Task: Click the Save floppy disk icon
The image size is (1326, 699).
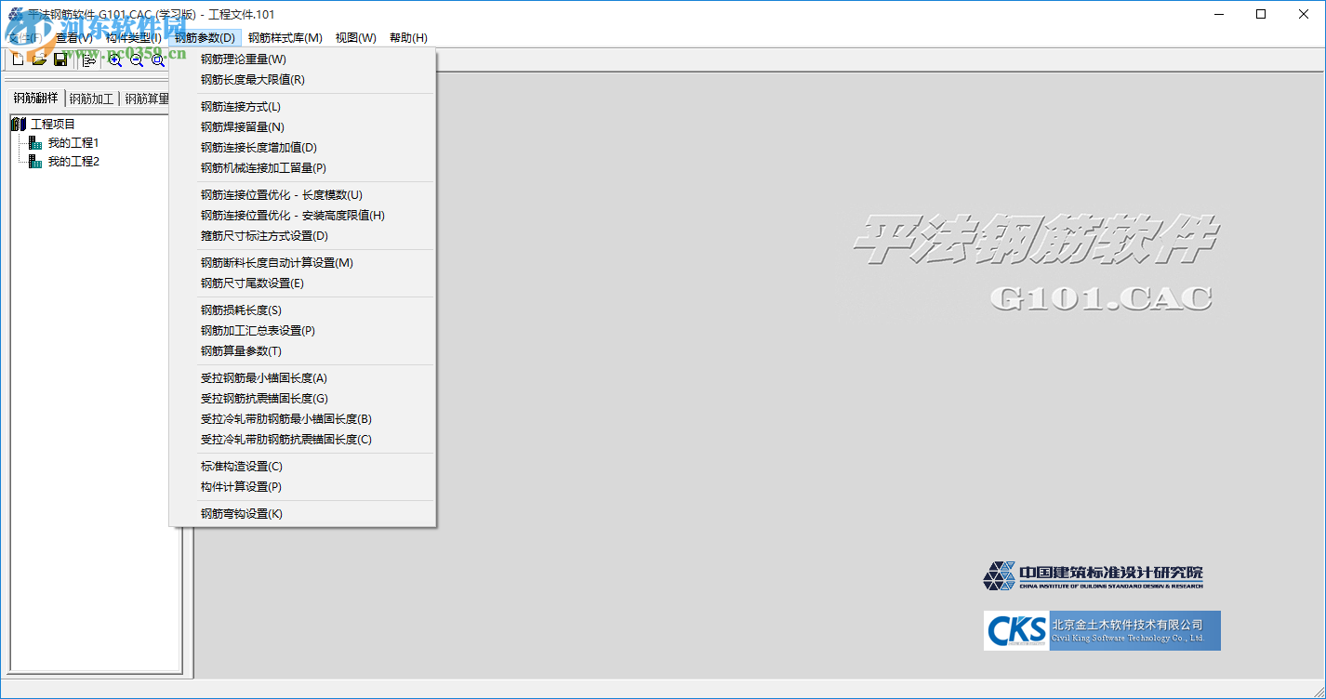Action: (60, 59)
